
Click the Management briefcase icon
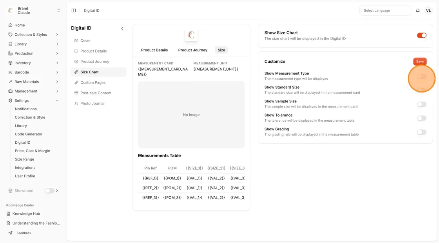pyautogui.click(x=10, y=91)
